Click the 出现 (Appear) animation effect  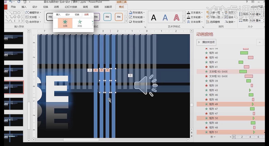pyautogui.click(x=65, y=23)
